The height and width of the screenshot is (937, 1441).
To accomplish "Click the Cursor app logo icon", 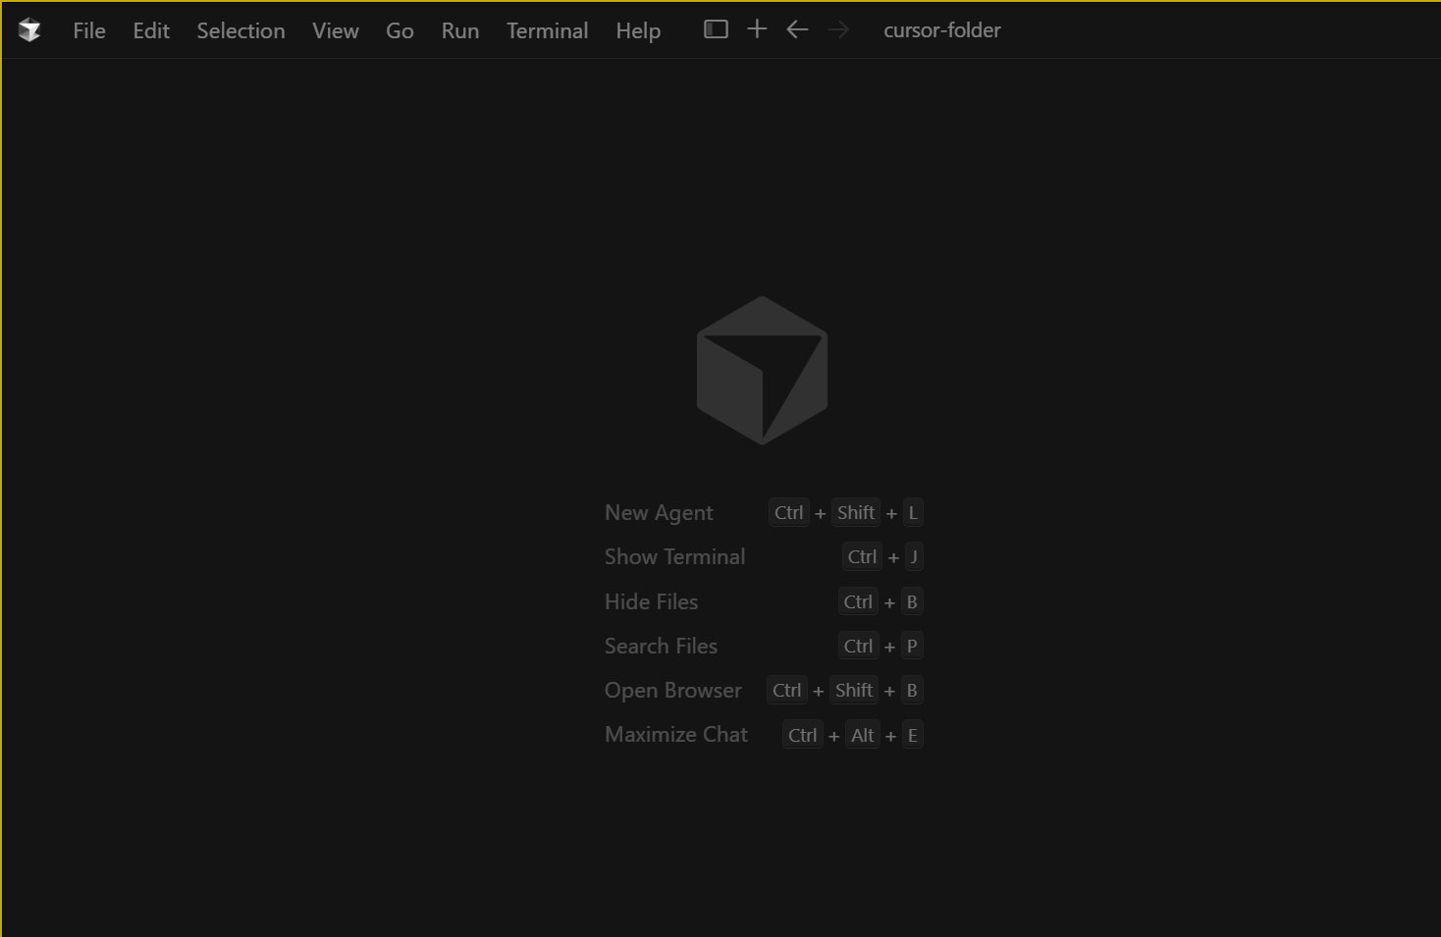I will (x=29, y=30).
